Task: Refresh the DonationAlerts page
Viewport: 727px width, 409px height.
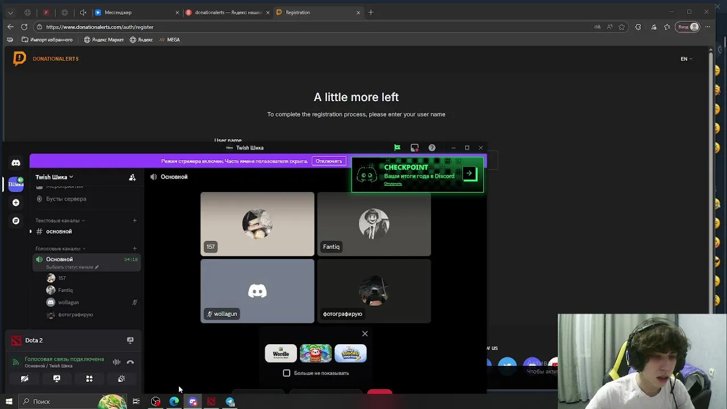Action: tap(24, 27)
